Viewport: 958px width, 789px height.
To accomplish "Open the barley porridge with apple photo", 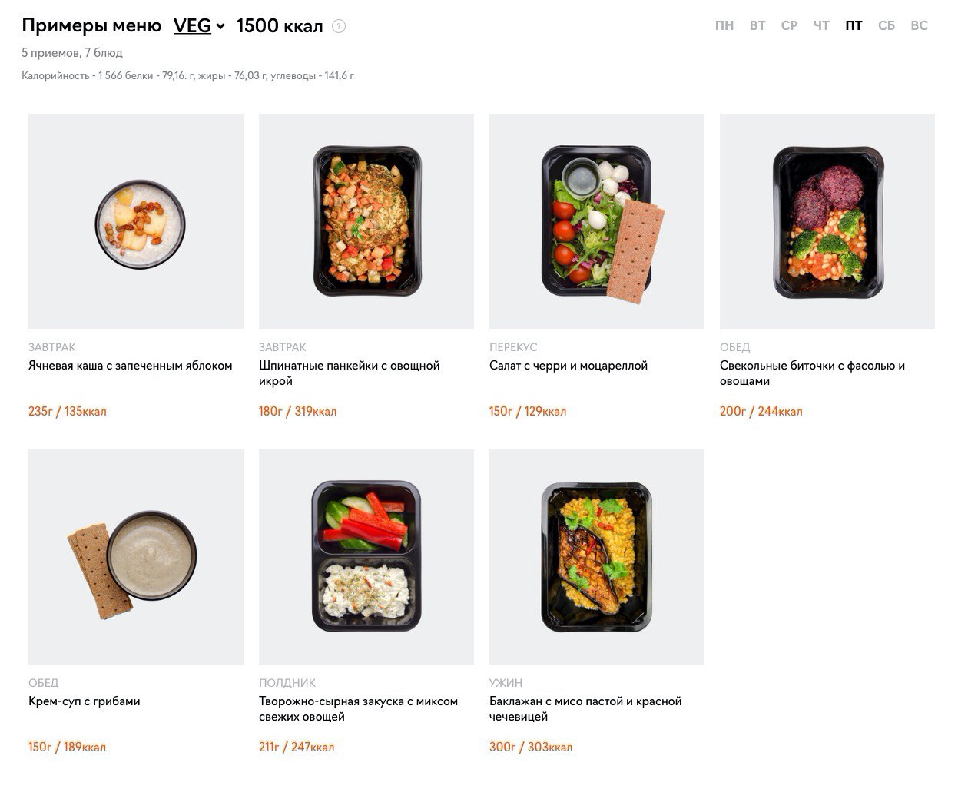I will [x=136, y=221].
